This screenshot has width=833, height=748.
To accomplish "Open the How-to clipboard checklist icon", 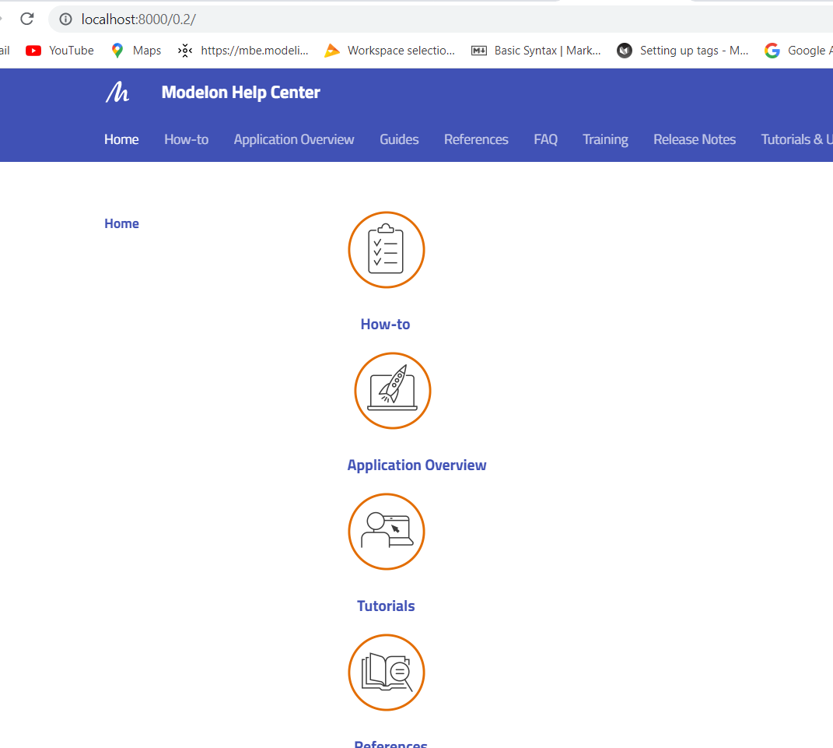I will pyautogui.click(x=387, y=250).
